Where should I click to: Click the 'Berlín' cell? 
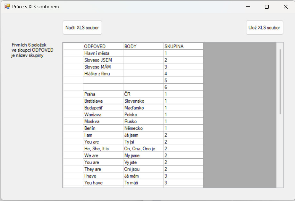103,128
